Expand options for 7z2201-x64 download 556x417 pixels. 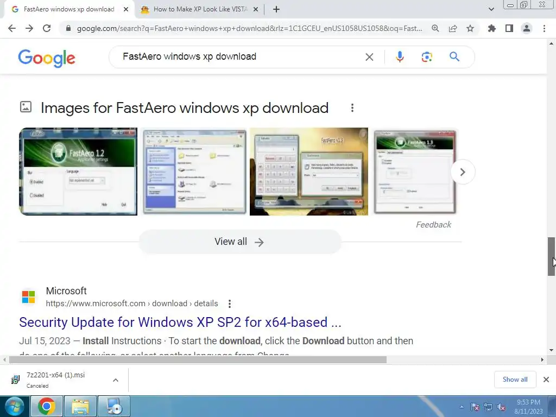(116, 380)
